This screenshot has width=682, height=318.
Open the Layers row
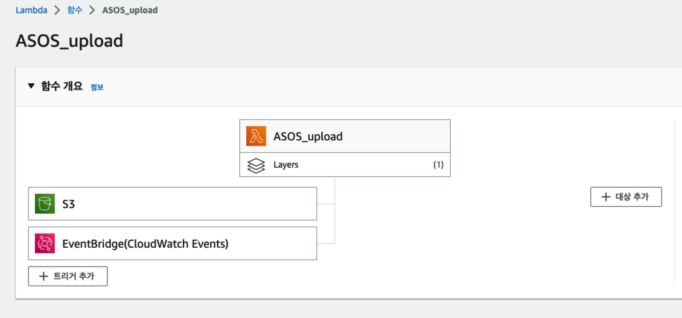pyautogui.click(x=345, y=165)
